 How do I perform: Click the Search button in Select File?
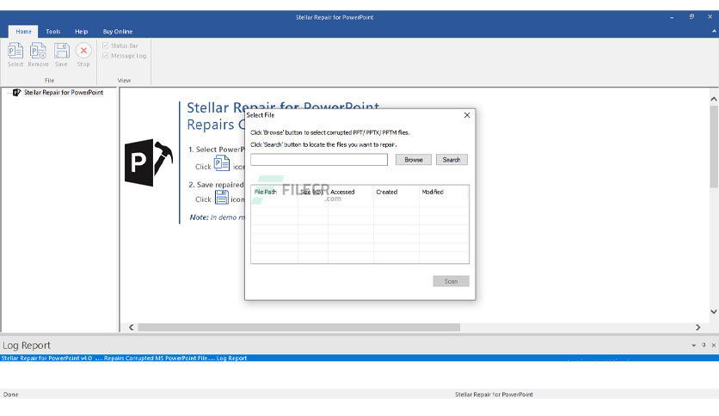click(x=452, y=159)
